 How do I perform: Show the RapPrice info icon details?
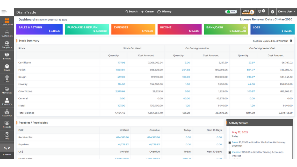tap(291, 41)
